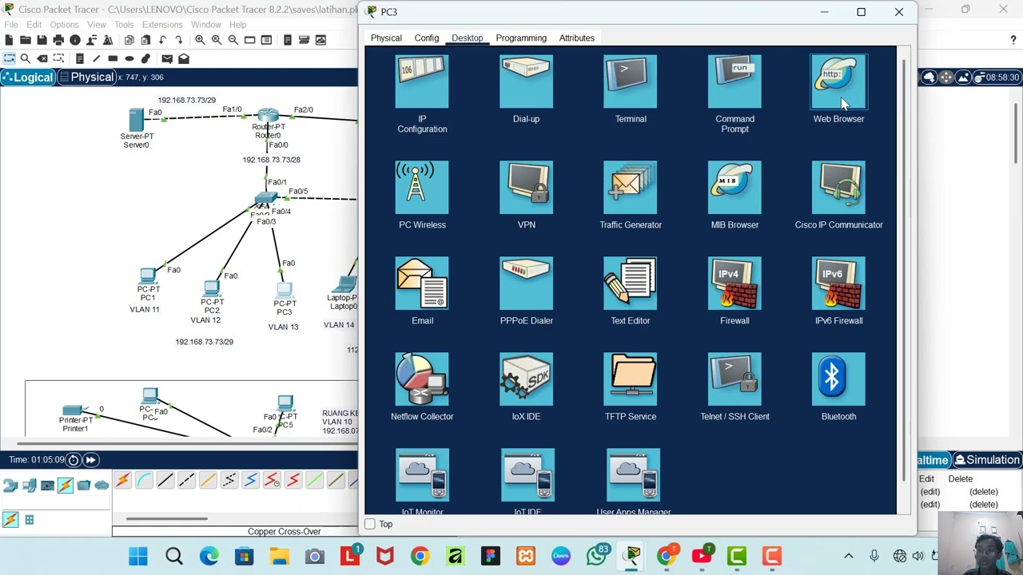This screenshot has height=575, width=1023.
Task: Open the Extensions menu
Action: [x=162, y=25]
